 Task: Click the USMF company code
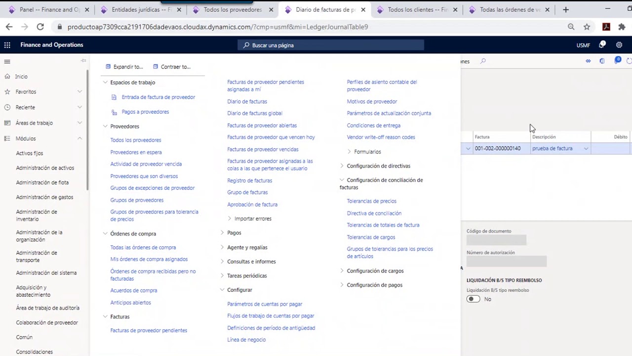[x=583, y=45]
